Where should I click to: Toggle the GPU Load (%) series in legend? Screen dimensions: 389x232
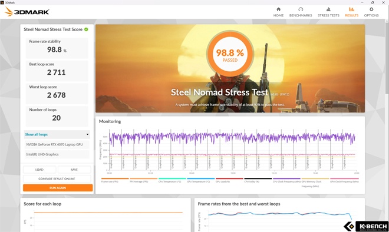(x=223, y=181)
